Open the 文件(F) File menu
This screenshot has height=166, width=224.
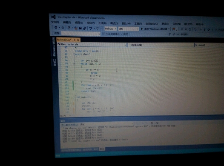point(55,22)
